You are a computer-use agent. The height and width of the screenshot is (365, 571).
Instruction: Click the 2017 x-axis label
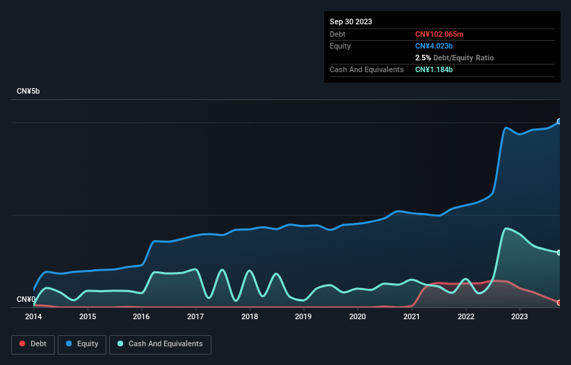(195, 316)
